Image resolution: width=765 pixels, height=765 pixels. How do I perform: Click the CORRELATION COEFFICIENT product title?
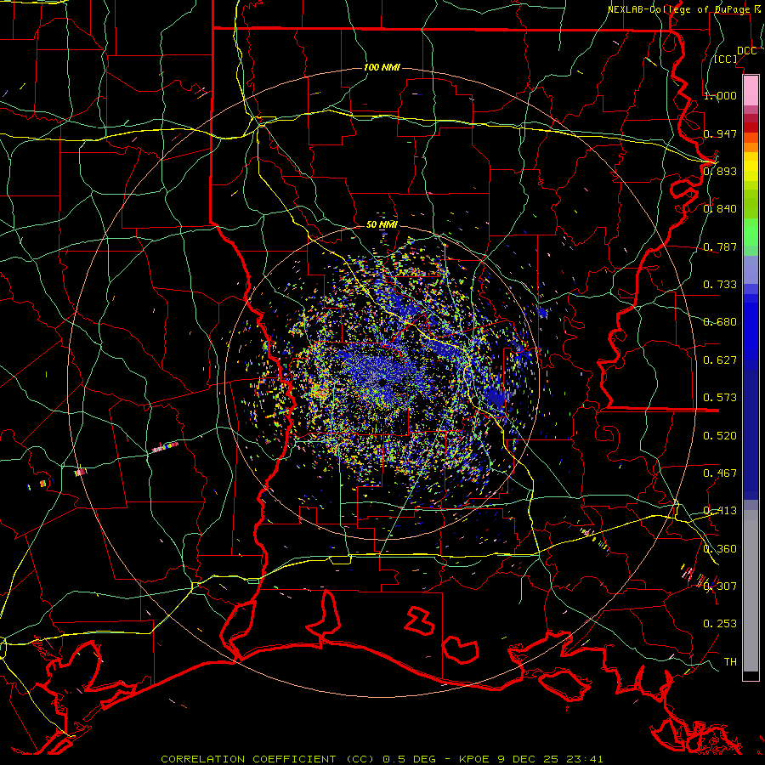tap(268, 759)
